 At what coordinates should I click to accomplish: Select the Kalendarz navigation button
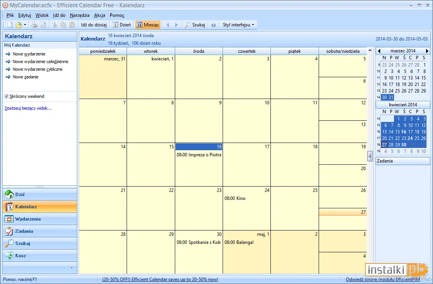tap(40, 206)
